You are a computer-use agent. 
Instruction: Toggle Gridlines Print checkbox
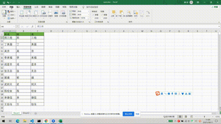coord(93,18)
